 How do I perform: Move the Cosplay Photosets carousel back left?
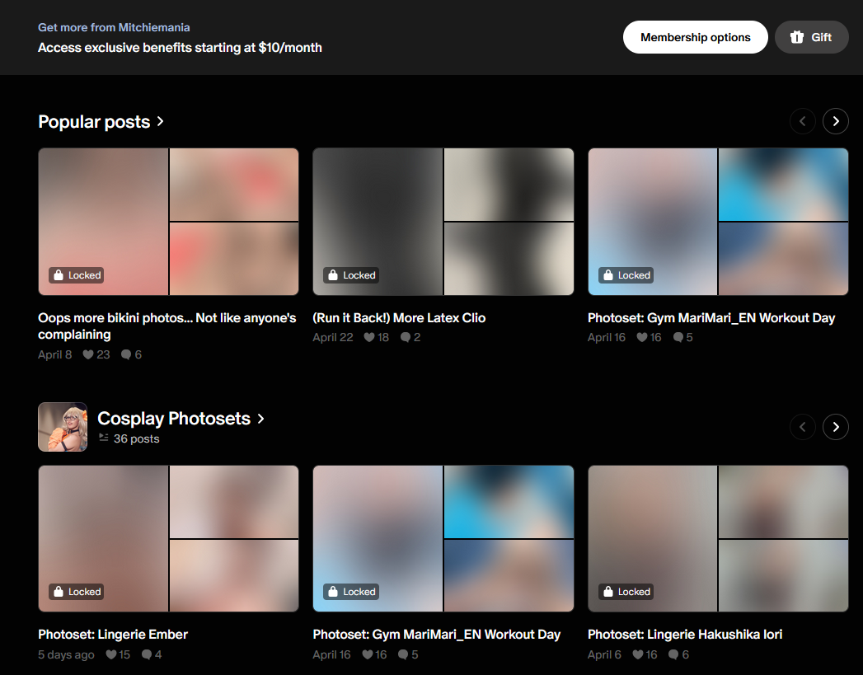pos(803,427)
